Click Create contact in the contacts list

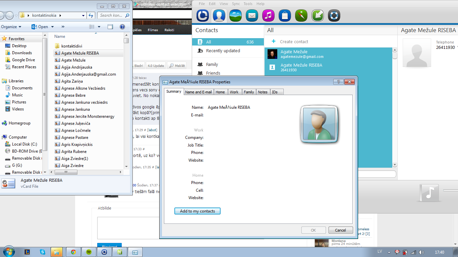tap(294, 42)
